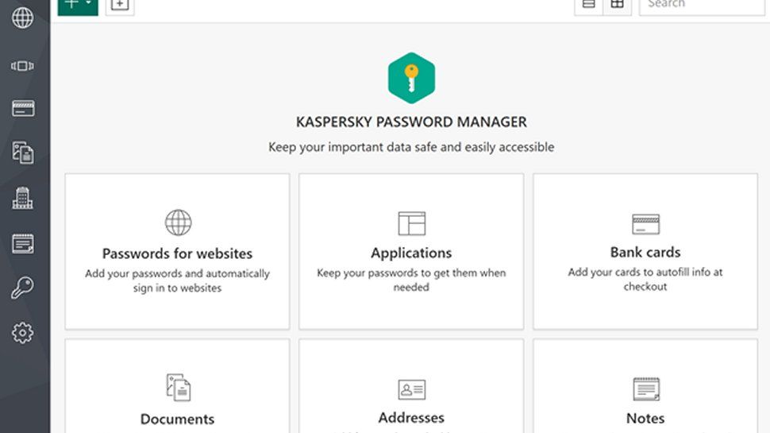Open Settings gear in sidebar
This screenshot has width=770, height=433.
(22, 333)
